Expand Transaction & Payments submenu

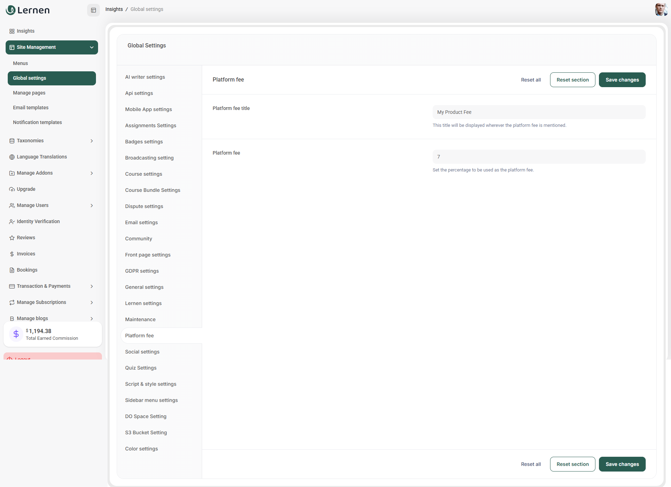[x=92, y=286]
